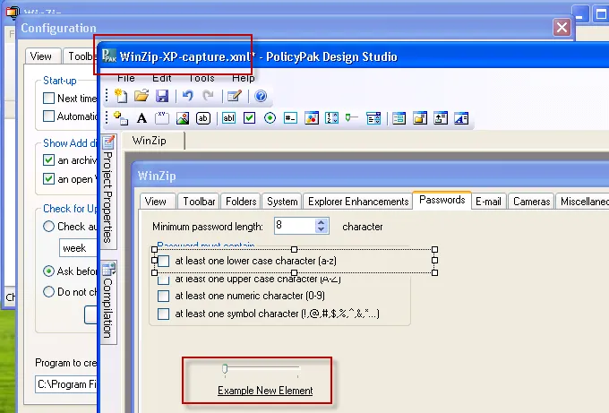
Task: Select the Radio button element tool
Action: [x=270, y=118]
